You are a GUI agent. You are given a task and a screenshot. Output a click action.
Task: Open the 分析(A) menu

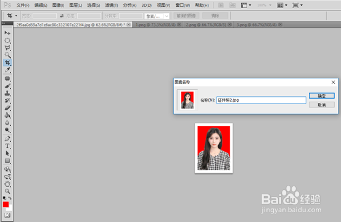129,5
